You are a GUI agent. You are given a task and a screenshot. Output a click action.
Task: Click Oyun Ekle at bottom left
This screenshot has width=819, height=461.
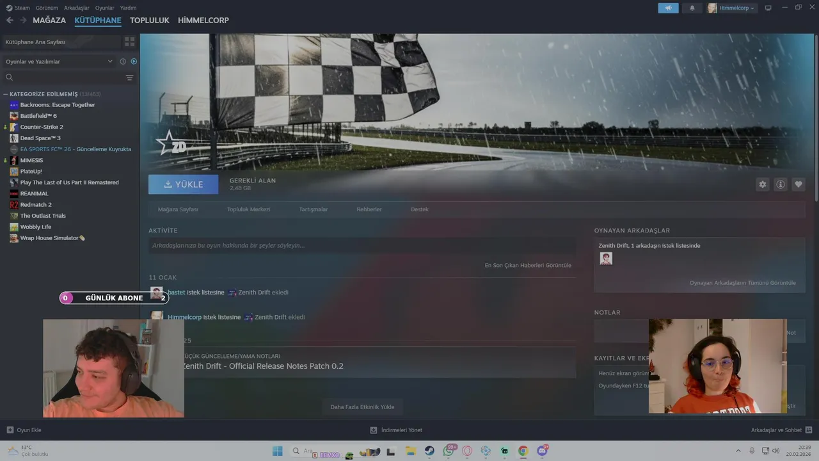(24, 430)
